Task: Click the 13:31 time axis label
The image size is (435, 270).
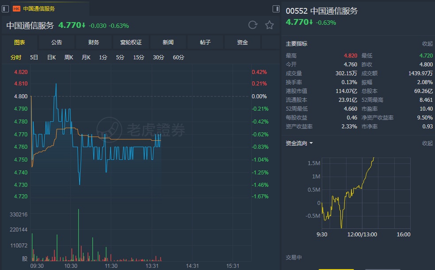Action: pos(152,266)
